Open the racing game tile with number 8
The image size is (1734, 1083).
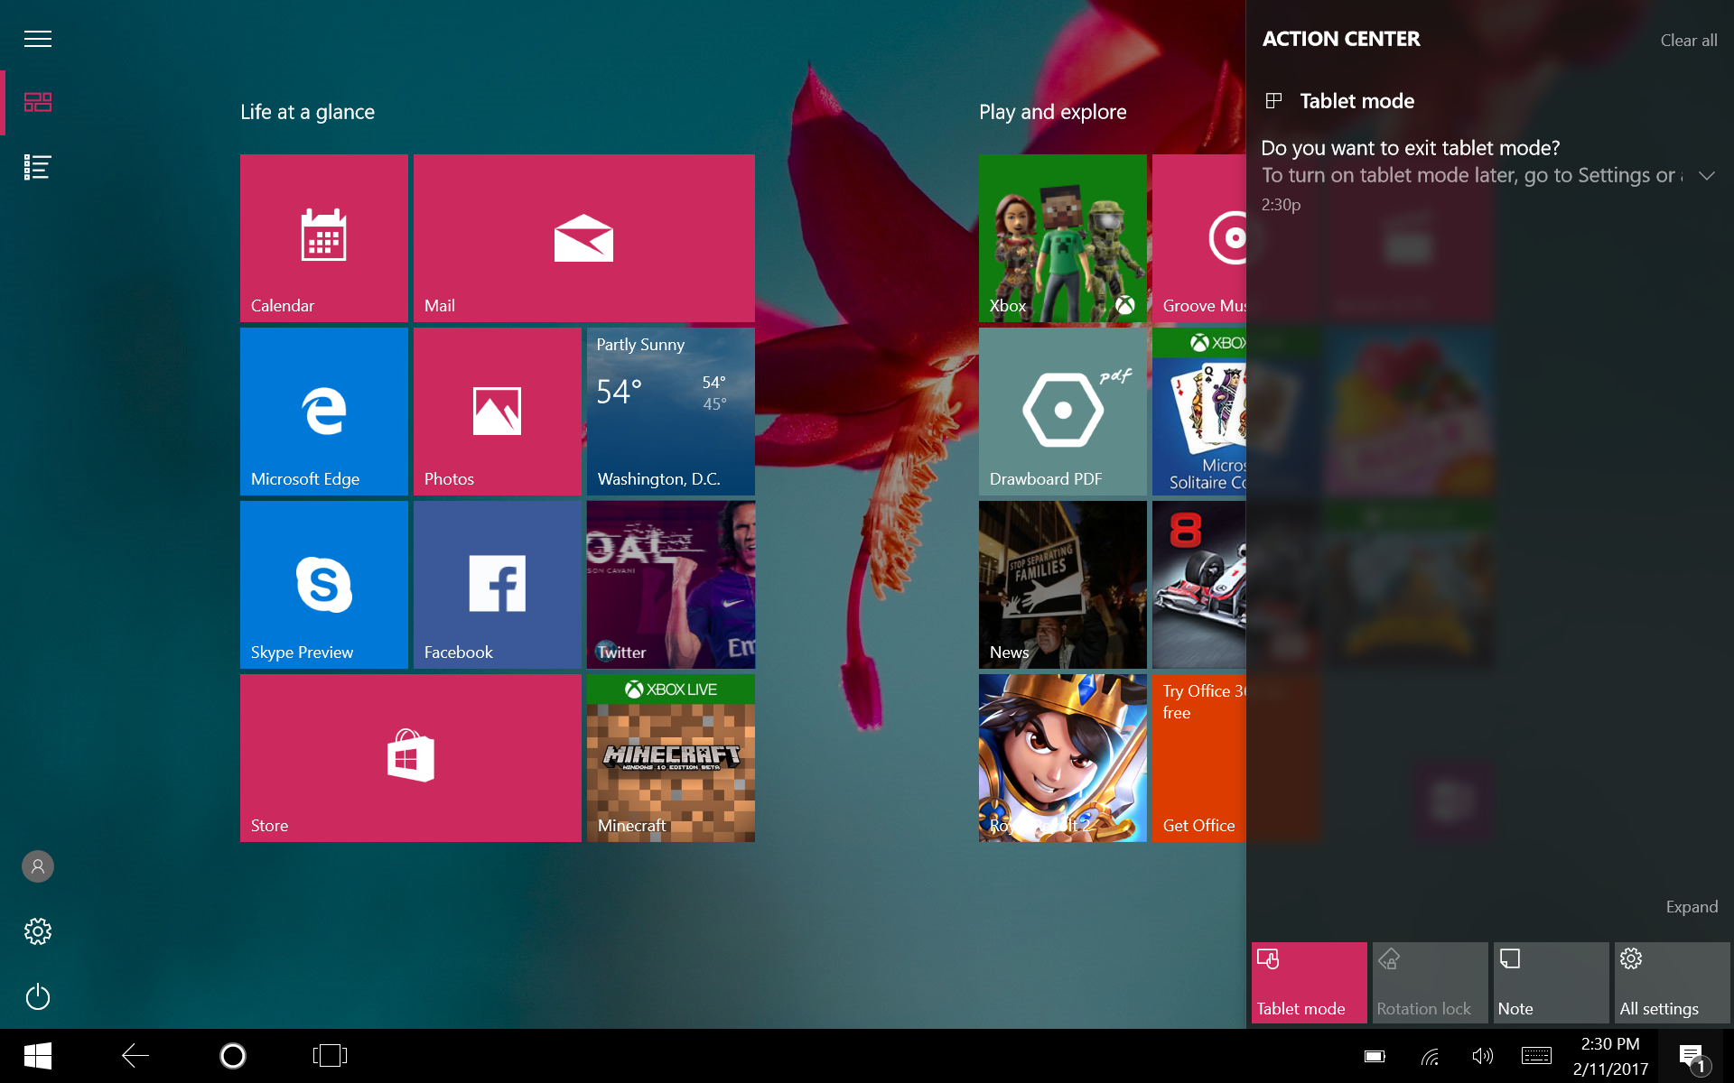tap(1199, 585)
